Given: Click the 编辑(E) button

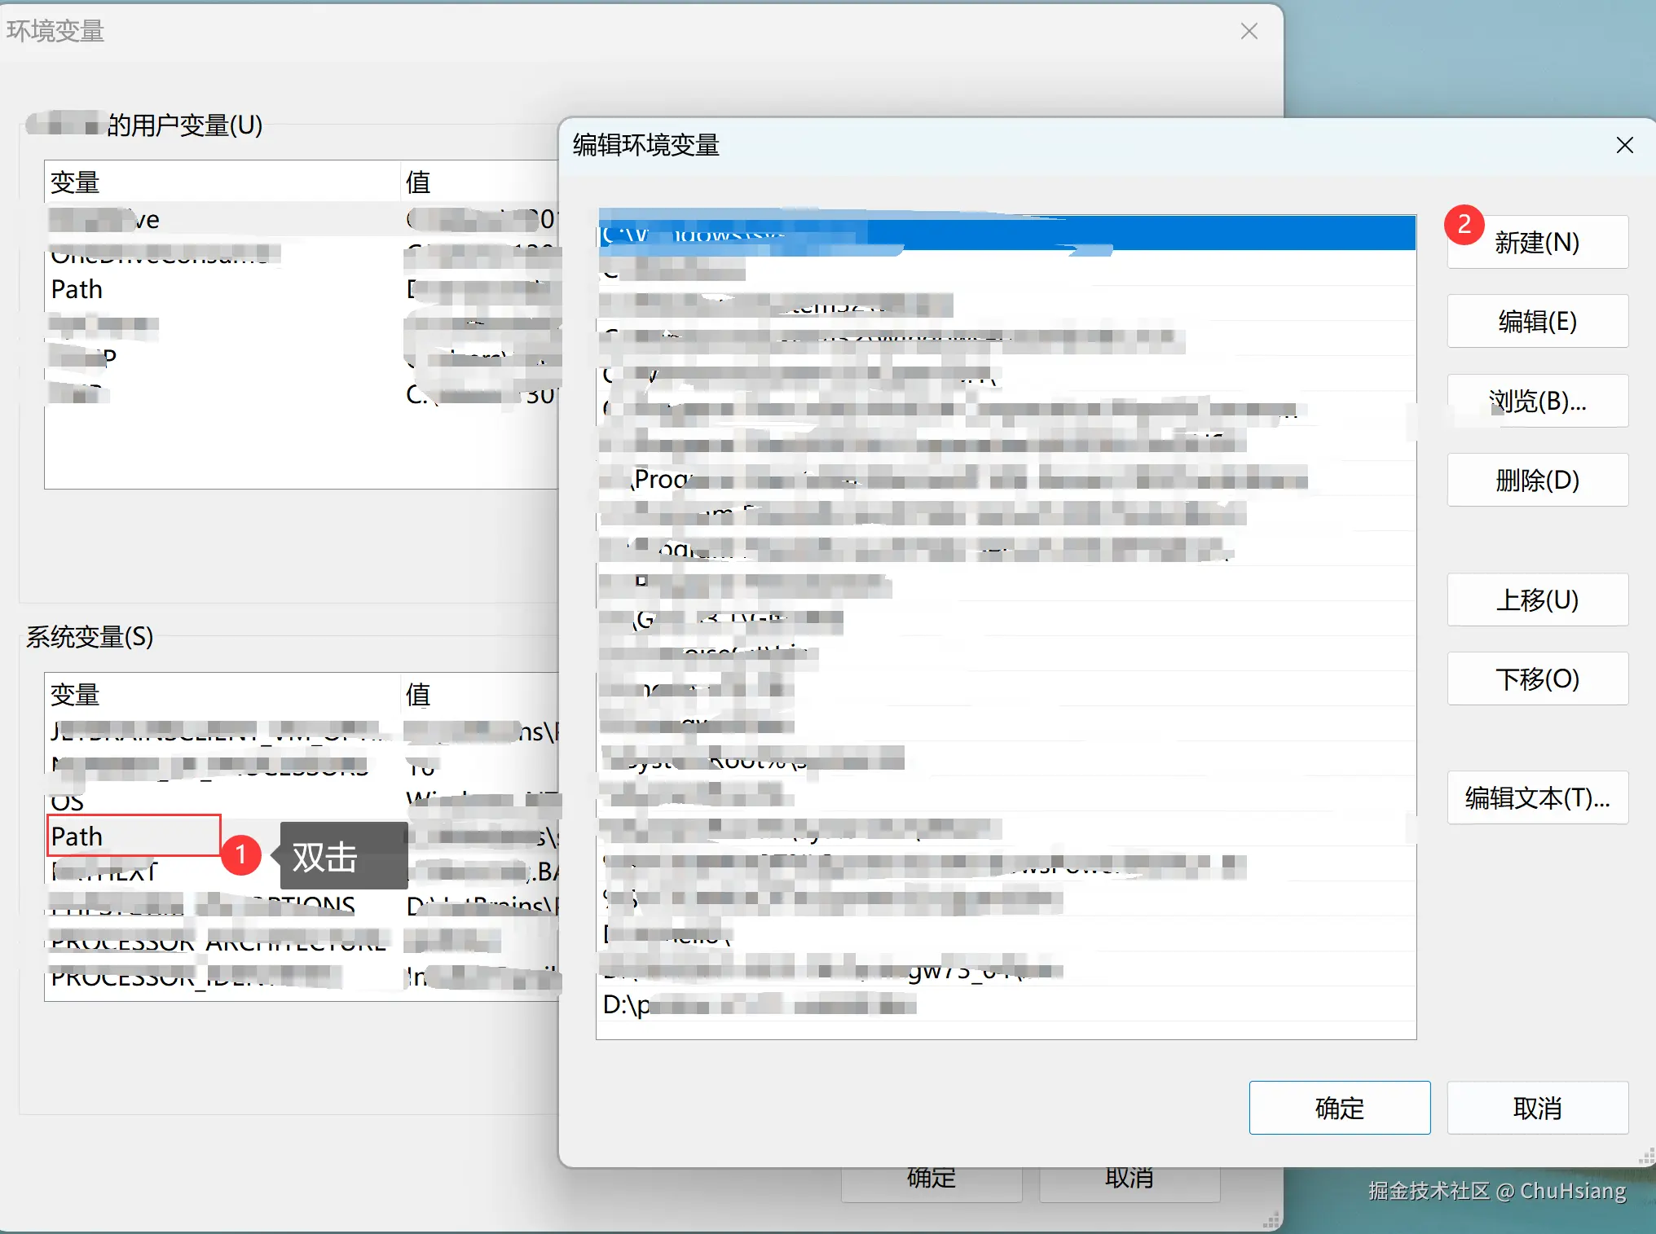Looking at the screenshot, I should 1537,321.
